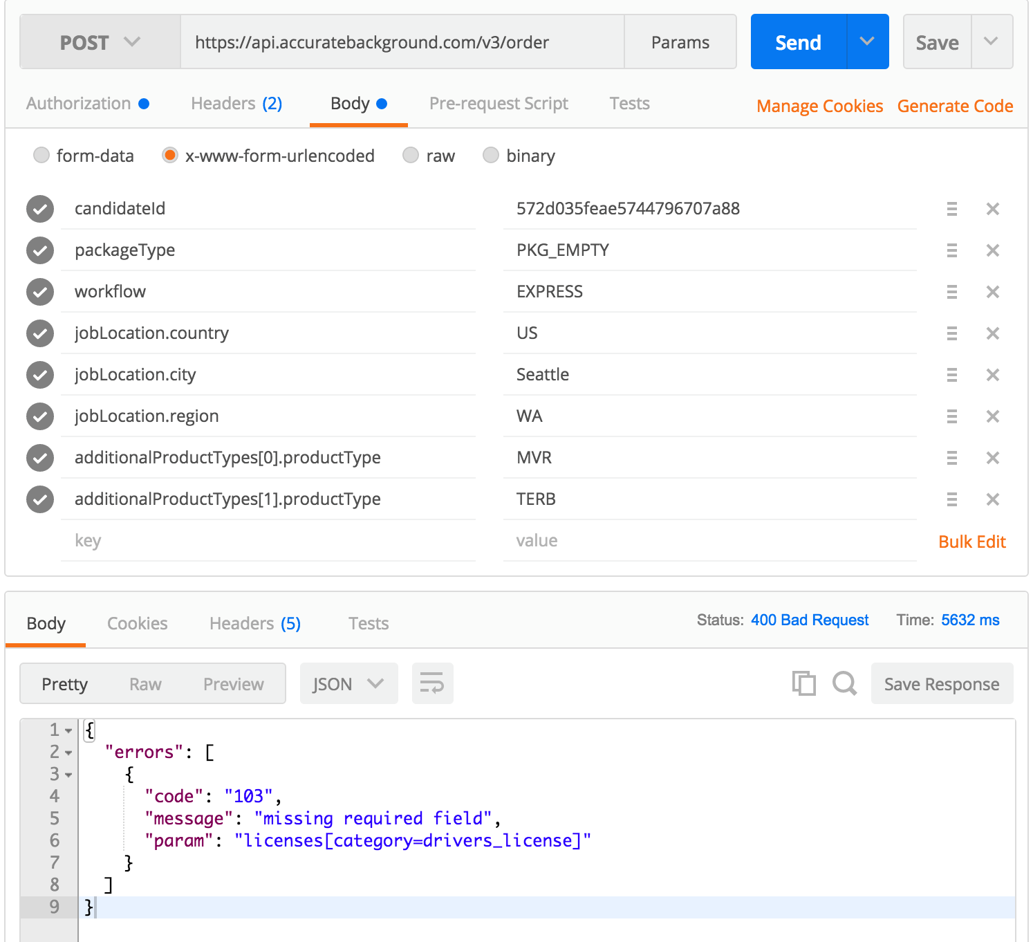1033x942 pixels.
Task: Click the Save request button
Action: coord(938,42)
